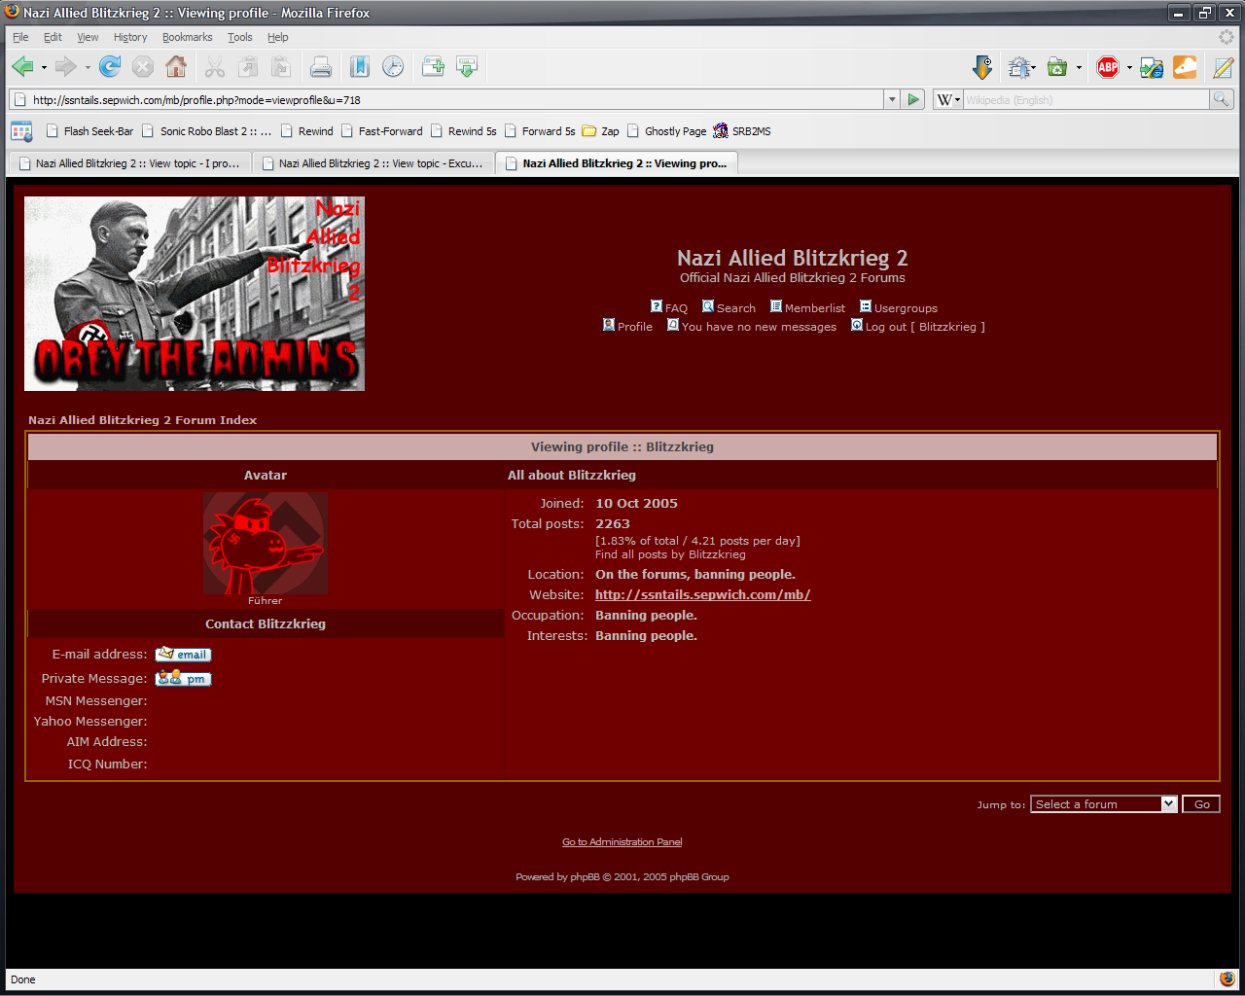Click the Reload page toolbar icon
1245x996 pixels.
pos(110,66)
